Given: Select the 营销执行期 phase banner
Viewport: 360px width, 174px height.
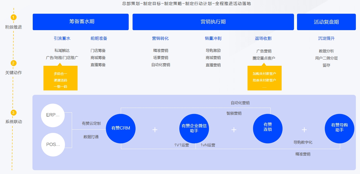Looking at the screenshot, I should click(213, 22).
